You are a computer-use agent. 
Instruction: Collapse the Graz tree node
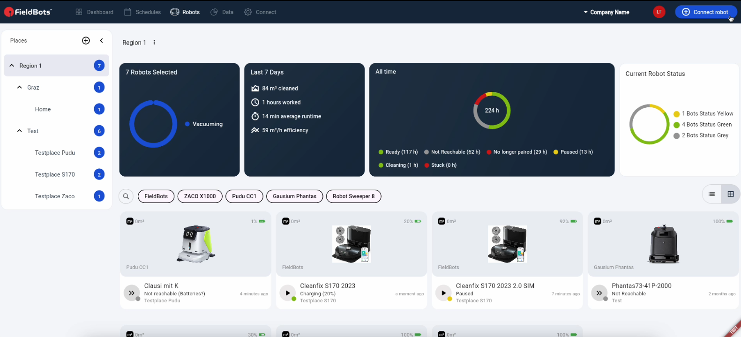point(19,88)
